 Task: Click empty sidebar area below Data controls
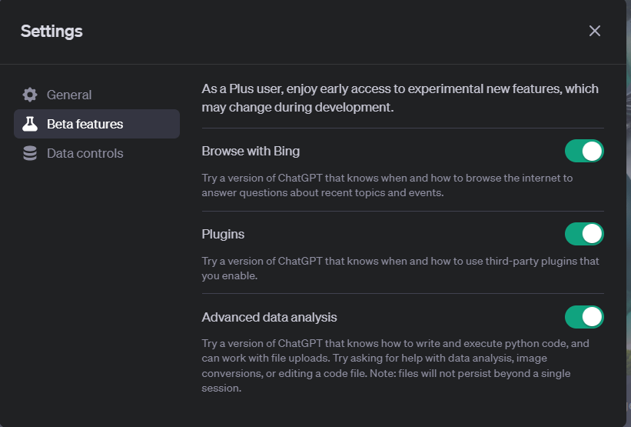click(97, 282)
